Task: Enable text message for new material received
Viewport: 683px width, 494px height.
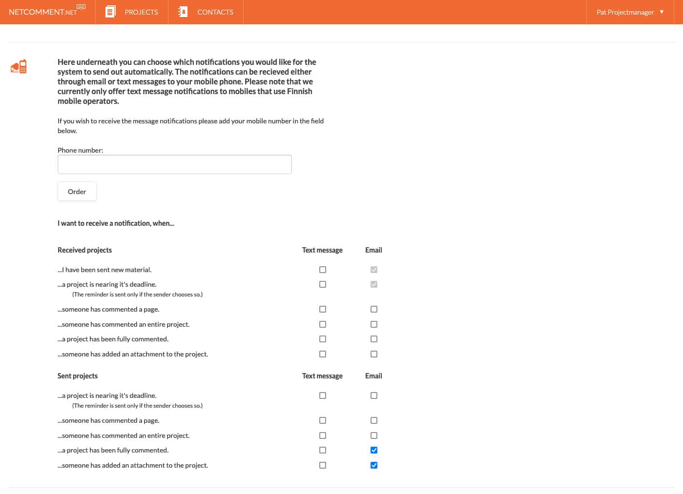Action: [x=323, y=270]
